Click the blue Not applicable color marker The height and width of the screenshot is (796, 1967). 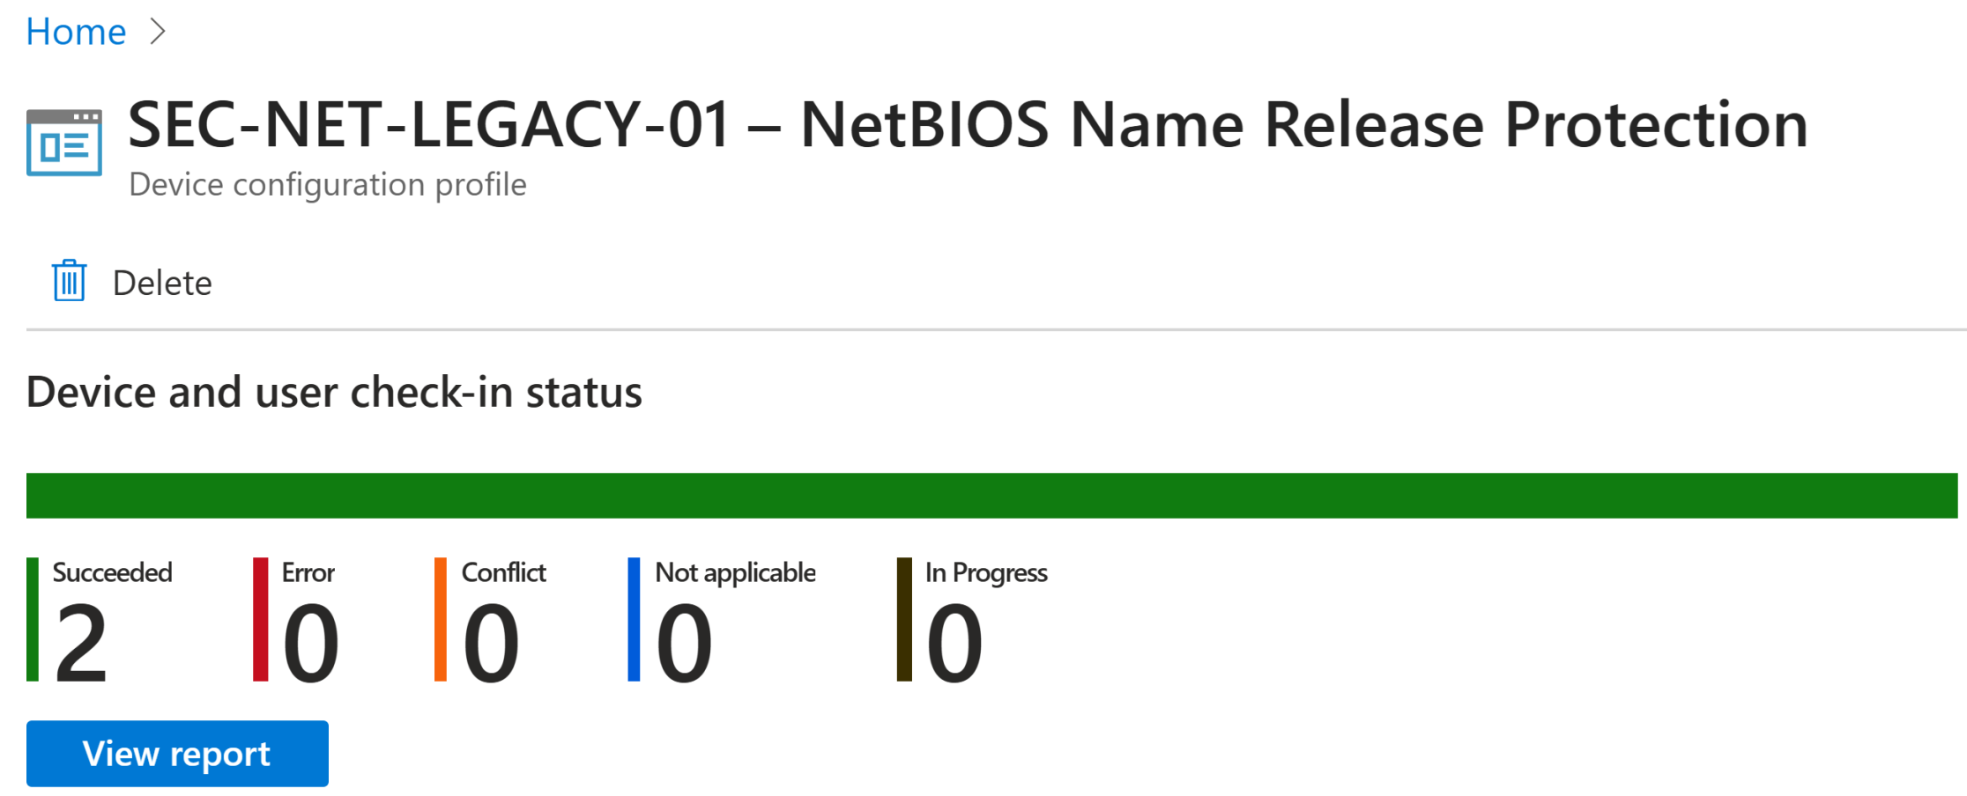(x=634, y=619)
